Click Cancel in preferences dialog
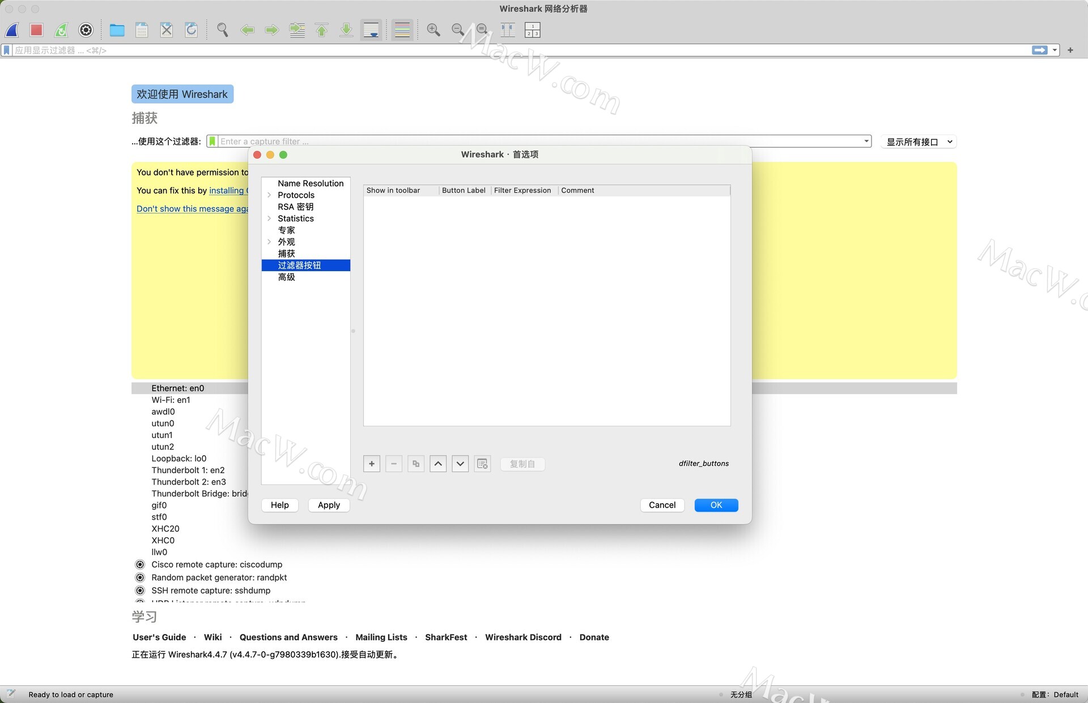This screenshot has width=1088, height=703. pos(662,505)
